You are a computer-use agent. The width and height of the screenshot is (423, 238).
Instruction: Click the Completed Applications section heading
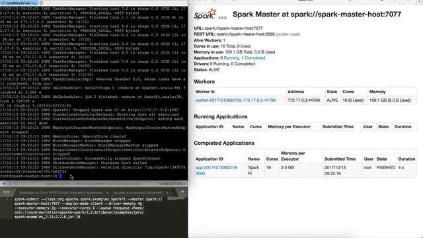[x=224, y=143]
